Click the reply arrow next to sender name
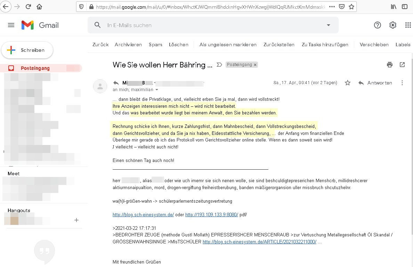The image size is (413, 267). pyautogui.click(x=116, y=83)
